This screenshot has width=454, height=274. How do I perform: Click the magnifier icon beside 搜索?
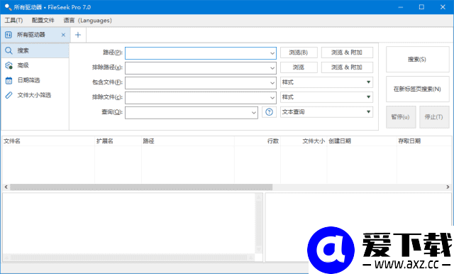(9, 50)
